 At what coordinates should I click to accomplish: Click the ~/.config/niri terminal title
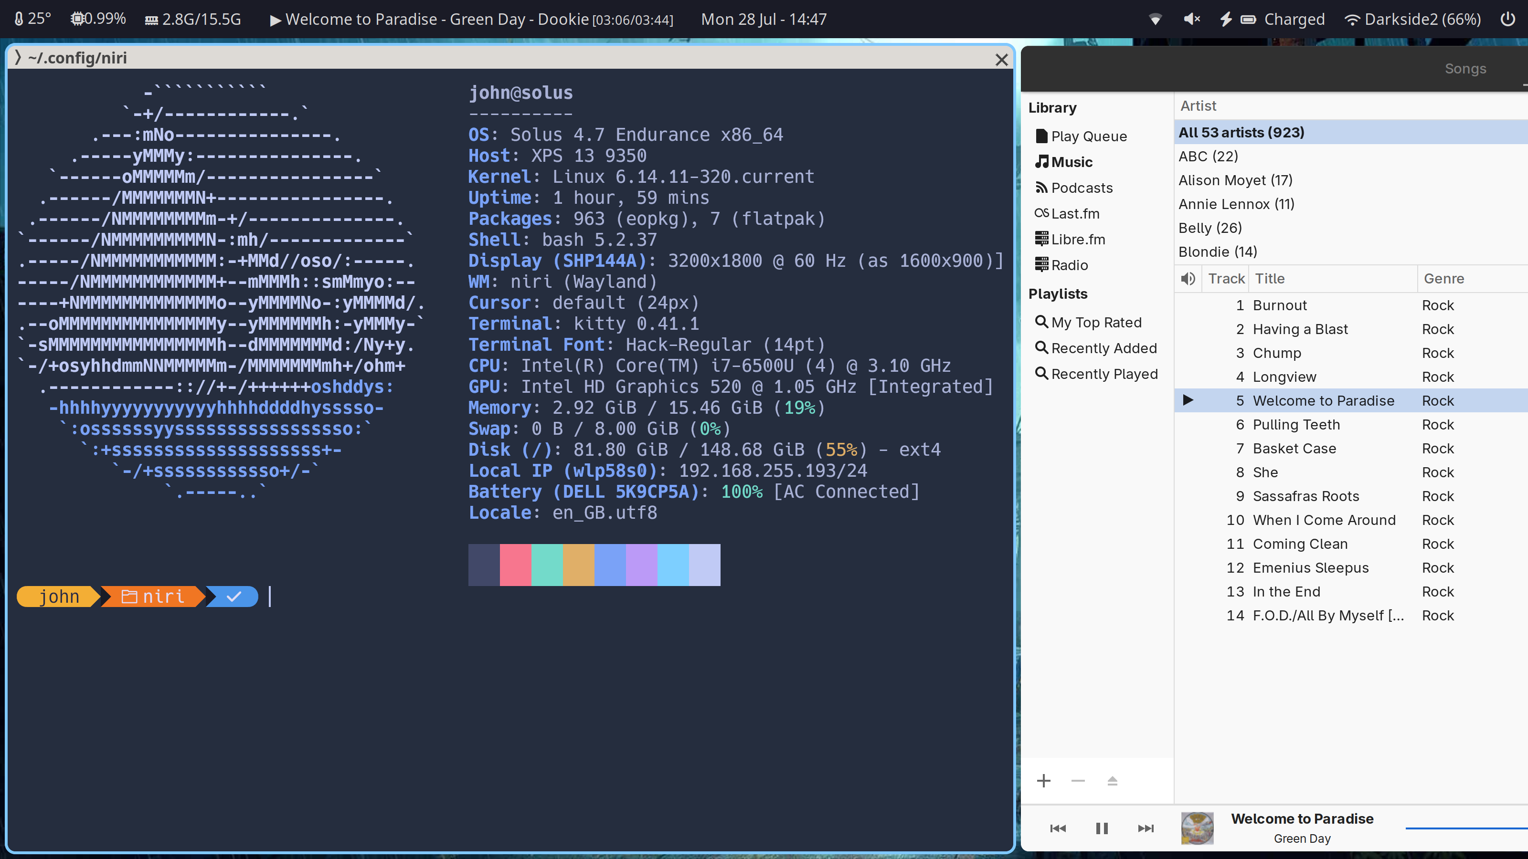tap(77, 58)
